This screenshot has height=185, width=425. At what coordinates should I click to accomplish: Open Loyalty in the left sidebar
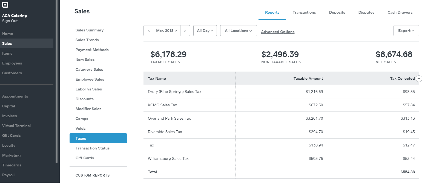pos(9,145)
